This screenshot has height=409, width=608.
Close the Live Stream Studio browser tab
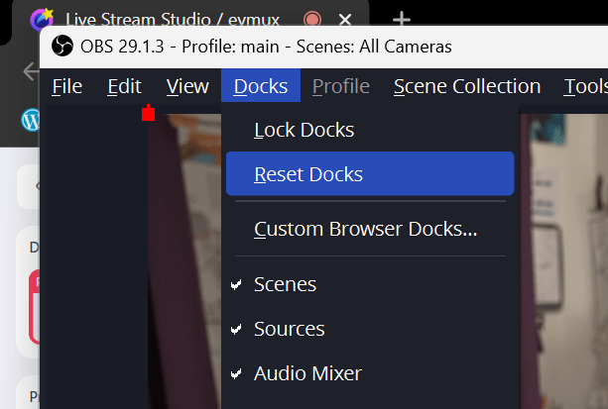(345, 19)
